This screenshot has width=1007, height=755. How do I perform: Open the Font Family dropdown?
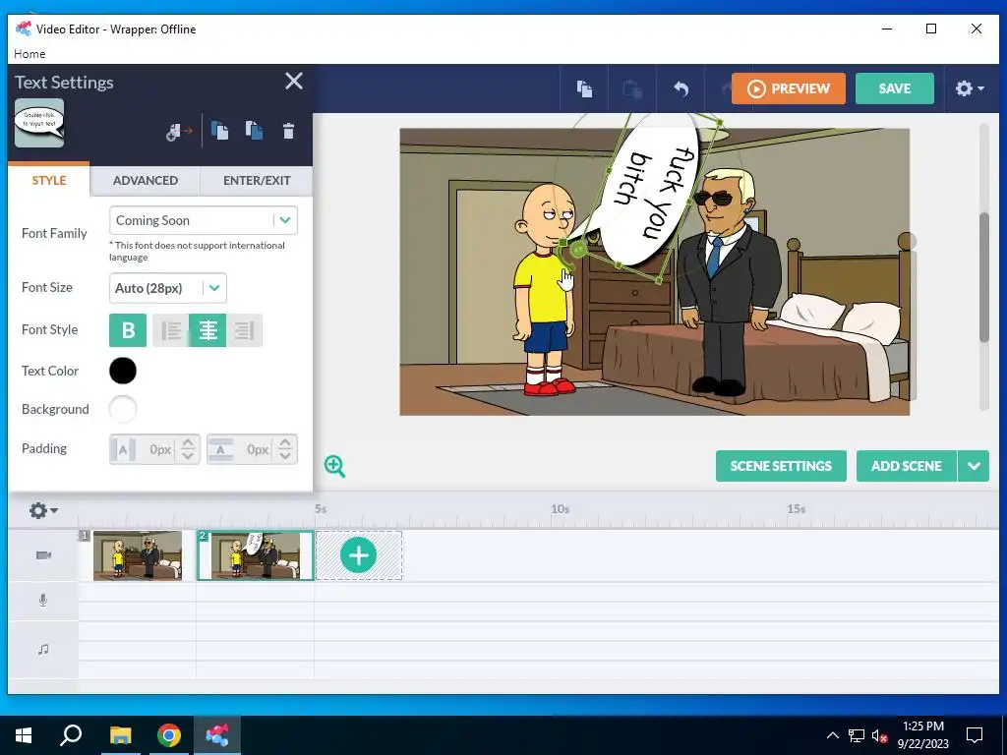[204, 220]
